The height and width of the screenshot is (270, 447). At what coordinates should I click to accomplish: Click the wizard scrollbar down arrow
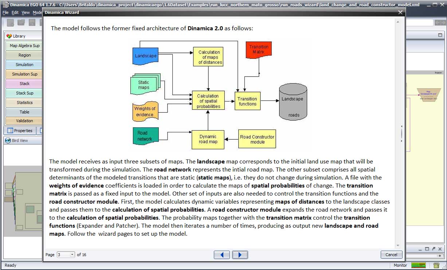397,246
